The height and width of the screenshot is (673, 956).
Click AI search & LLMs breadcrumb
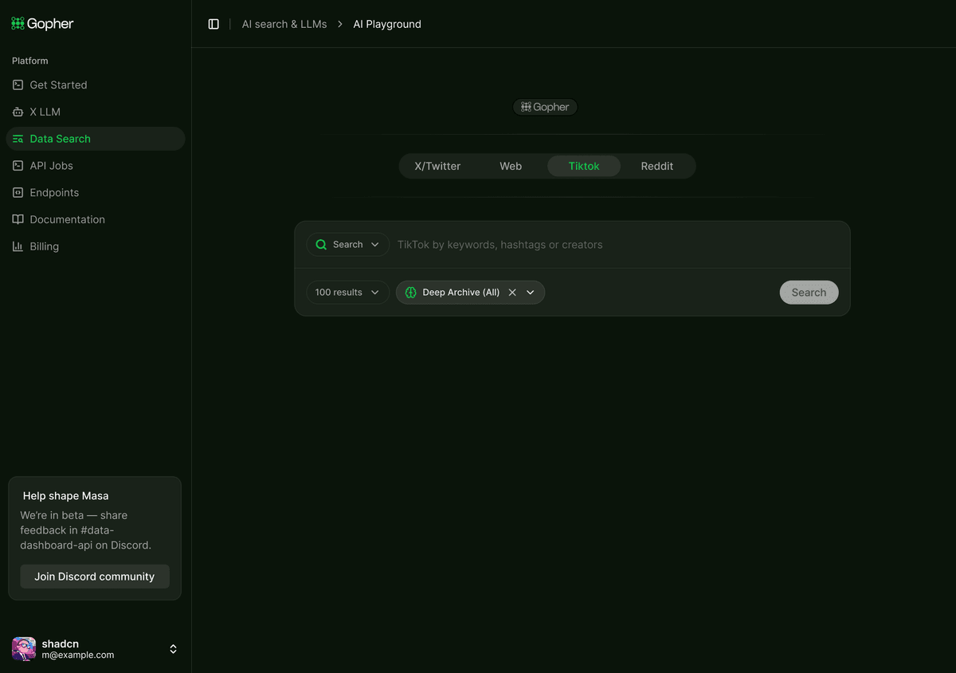(284, 24)
